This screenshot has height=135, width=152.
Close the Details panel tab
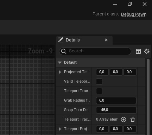tap(106, 40)
